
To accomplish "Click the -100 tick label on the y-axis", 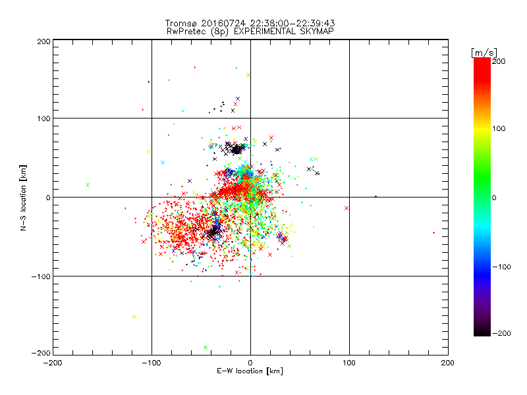I will pos(41,276).
